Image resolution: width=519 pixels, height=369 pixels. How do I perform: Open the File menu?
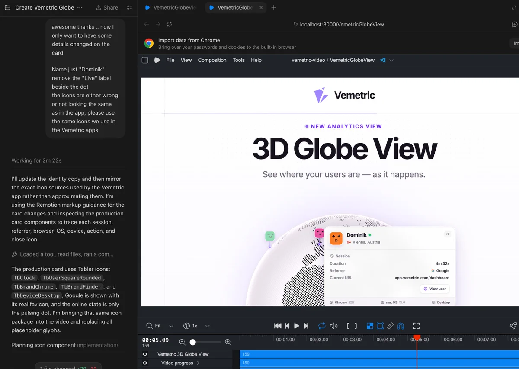pos(170,60)
